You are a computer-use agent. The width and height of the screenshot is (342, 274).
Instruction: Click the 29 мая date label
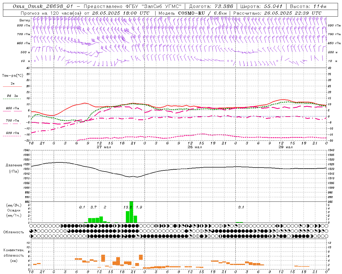(285, 147)
